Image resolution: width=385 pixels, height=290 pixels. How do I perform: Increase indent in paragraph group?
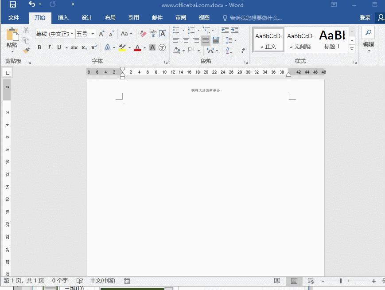point(235,30)
